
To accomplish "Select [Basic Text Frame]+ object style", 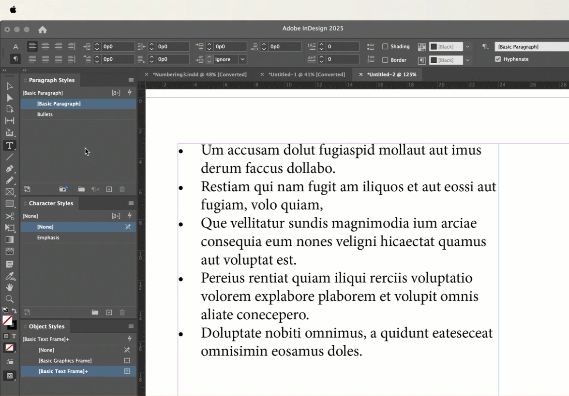I will [78, 371].
